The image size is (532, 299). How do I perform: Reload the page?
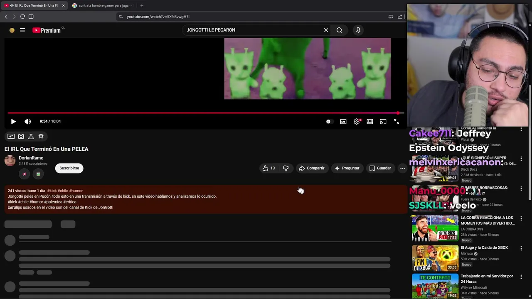pyautogui.click(x=22, y=17)
